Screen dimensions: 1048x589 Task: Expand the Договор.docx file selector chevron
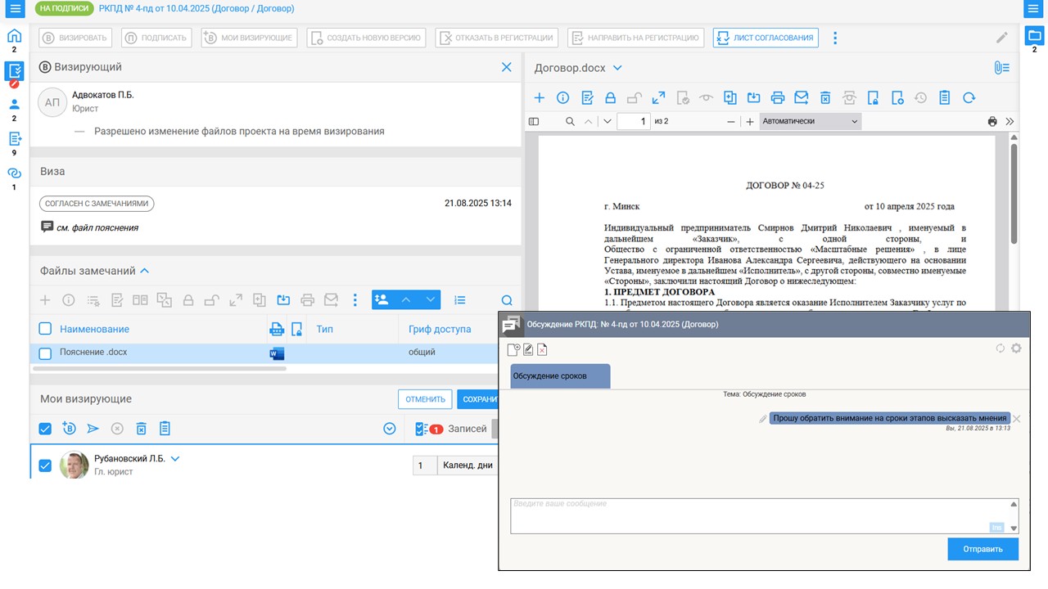617,68
